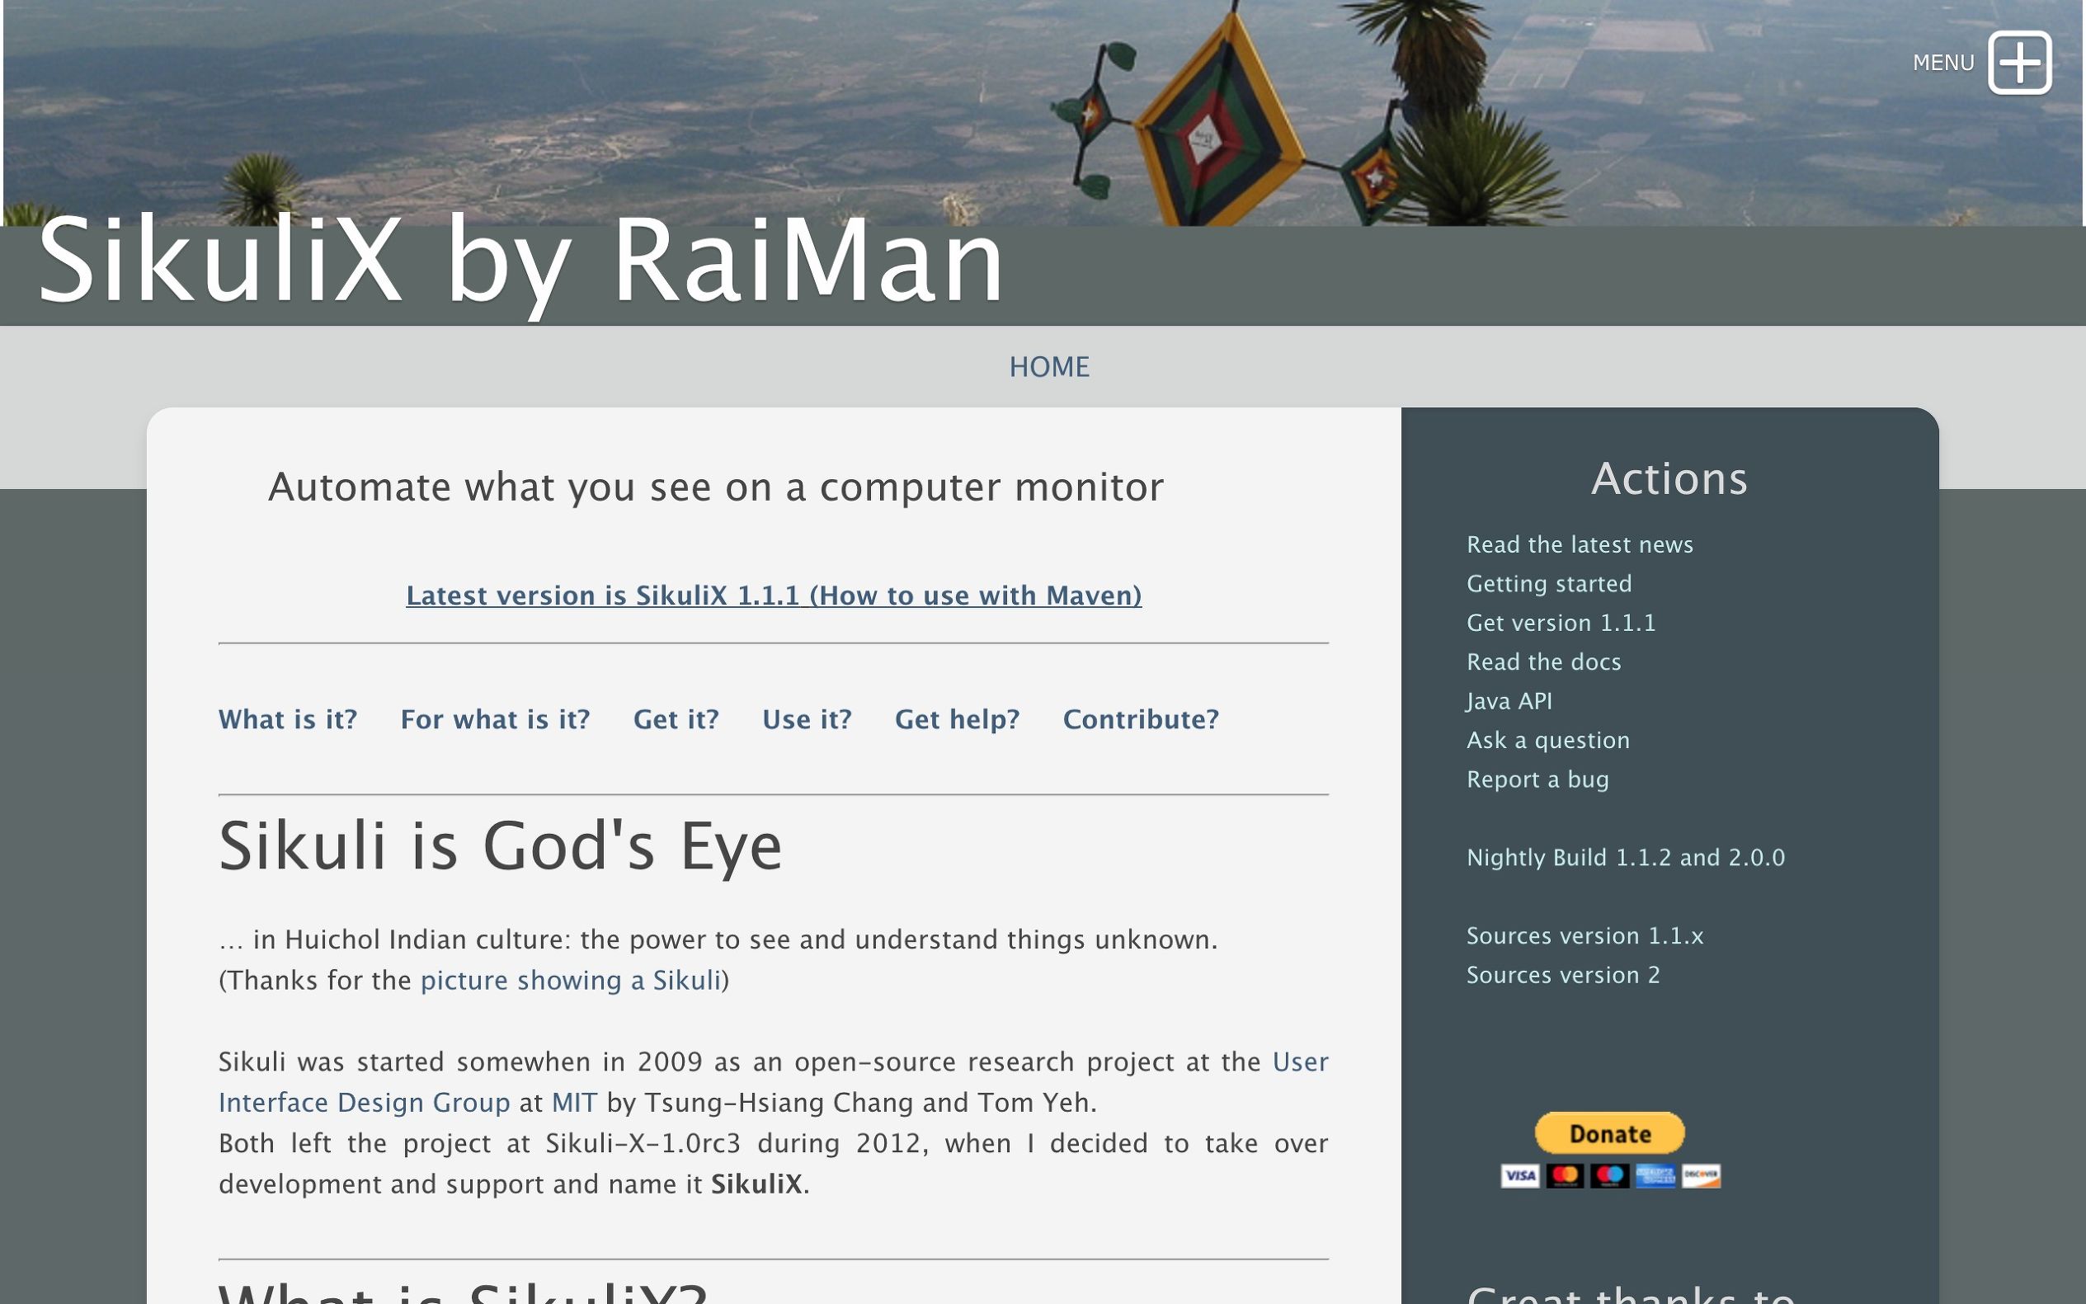This screenshot has width=2086, height=1304.
Task: Click 'Ask a question' link
Action: click(1548, 740)
